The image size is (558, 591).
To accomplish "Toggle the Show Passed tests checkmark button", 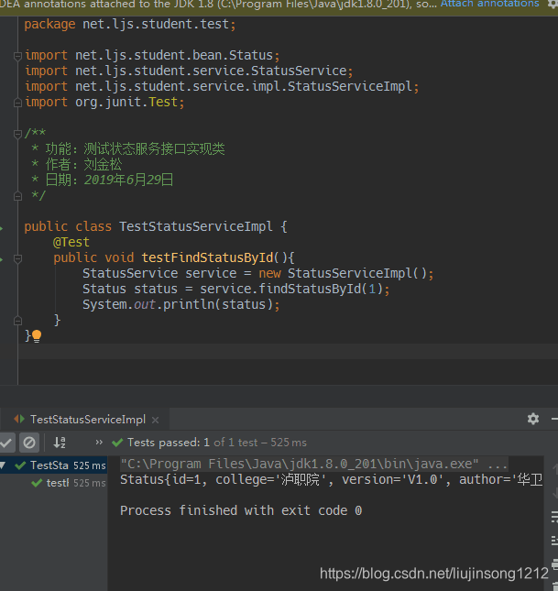I will coord(6,443).
